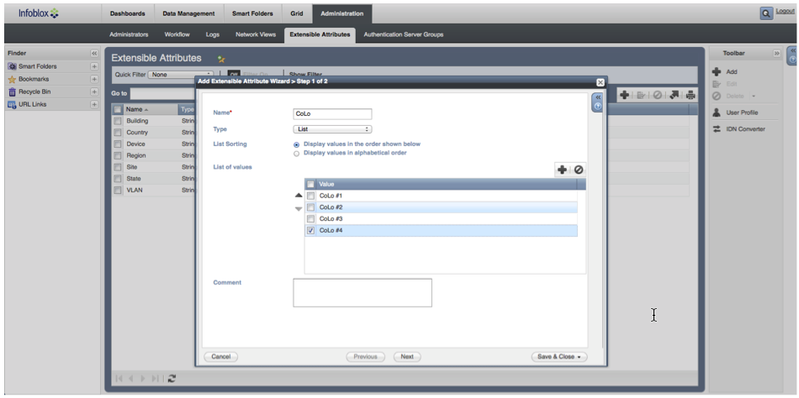This screenshot has height=398, width=799.
Task: Move selected value down with arrow
Action: (299, 209)
